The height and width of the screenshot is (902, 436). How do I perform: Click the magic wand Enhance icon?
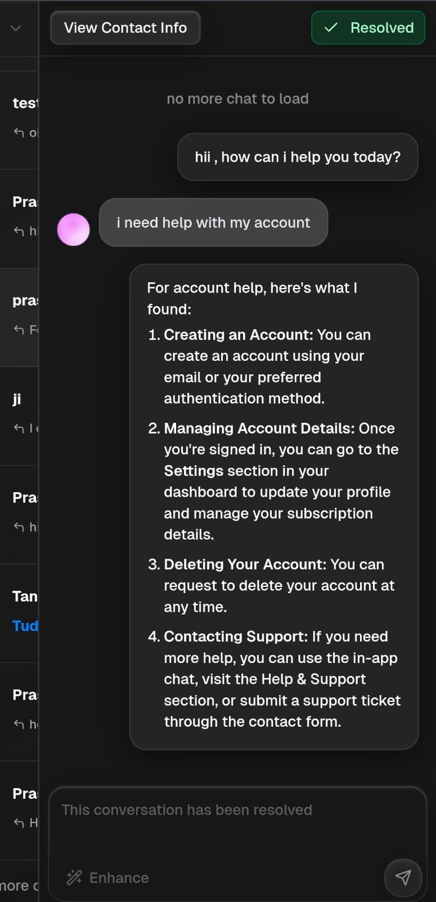click(x=74, y=877)
